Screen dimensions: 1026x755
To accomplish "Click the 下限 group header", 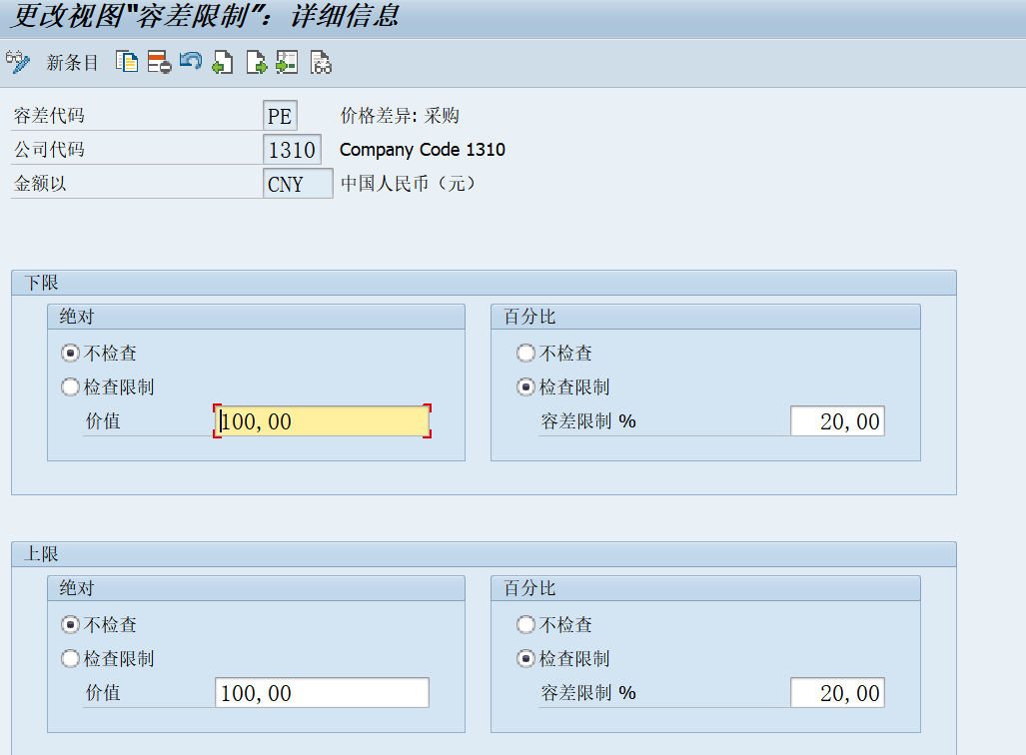I will tap(484, 283).
